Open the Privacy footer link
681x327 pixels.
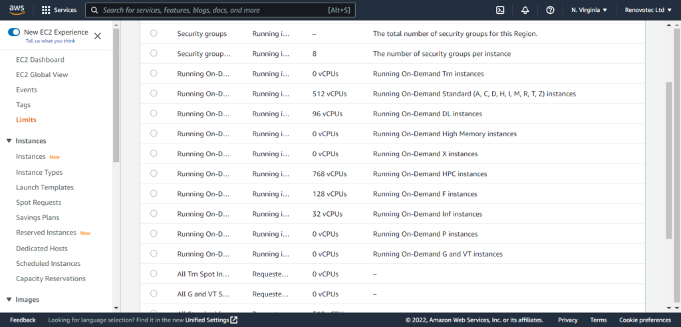568,320
